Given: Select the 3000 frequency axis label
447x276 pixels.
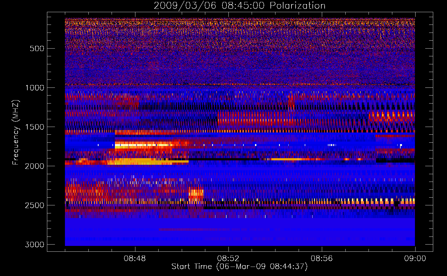Looking at the screenshot, I should point(35,245).
